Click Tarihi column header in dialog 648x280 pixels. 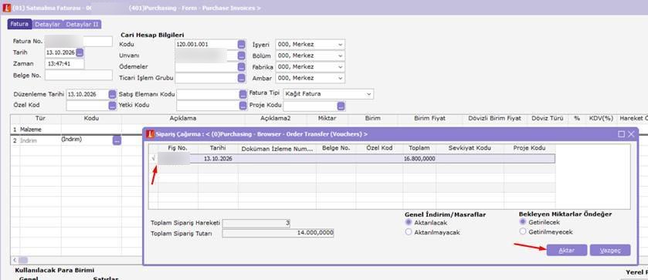coord(218,148)
